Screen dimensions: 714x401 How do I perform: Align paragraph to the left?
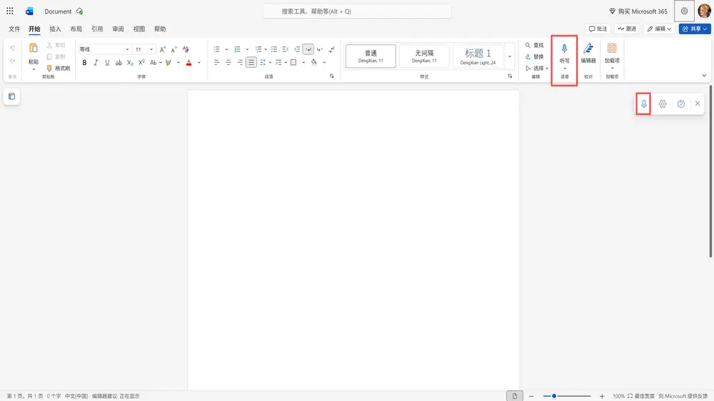point(217,62)
